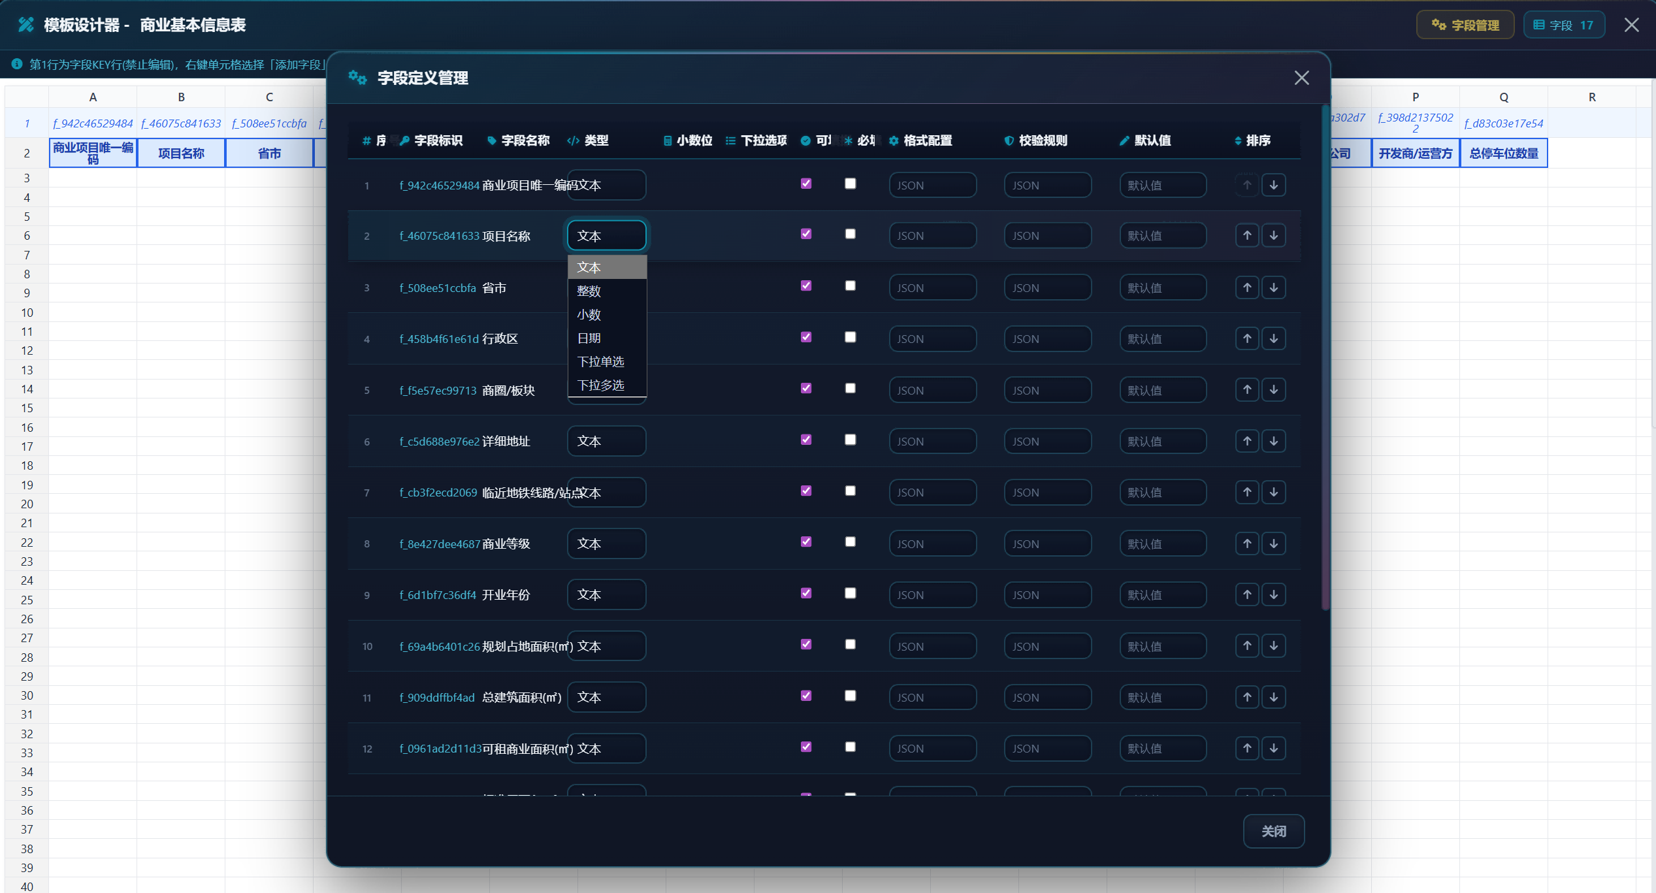Open type dropdown for 规划占地面积
This screenshot has width=1656, height=893.
click(x=606, y=645)
